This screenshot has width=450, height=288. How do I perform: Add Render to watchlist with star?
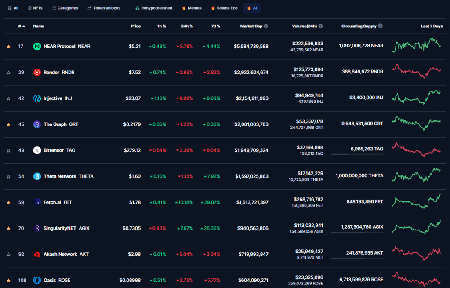click(9, 73)
